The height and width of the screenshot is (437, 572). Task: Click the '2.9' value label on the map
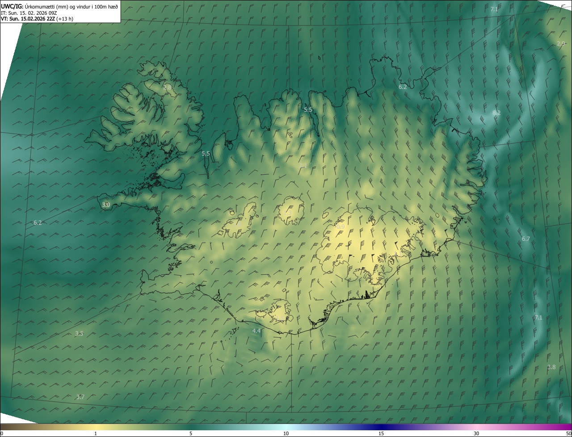pos(561,43)
